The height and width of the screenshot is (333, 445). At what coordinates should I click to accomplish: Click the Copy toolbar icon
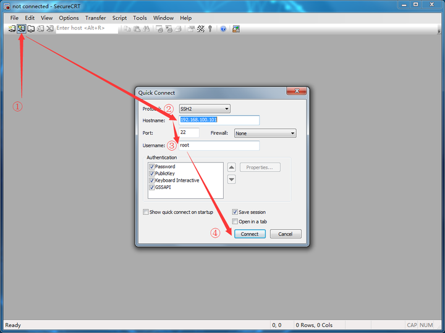pyautogui.click(x=127, y=28)
